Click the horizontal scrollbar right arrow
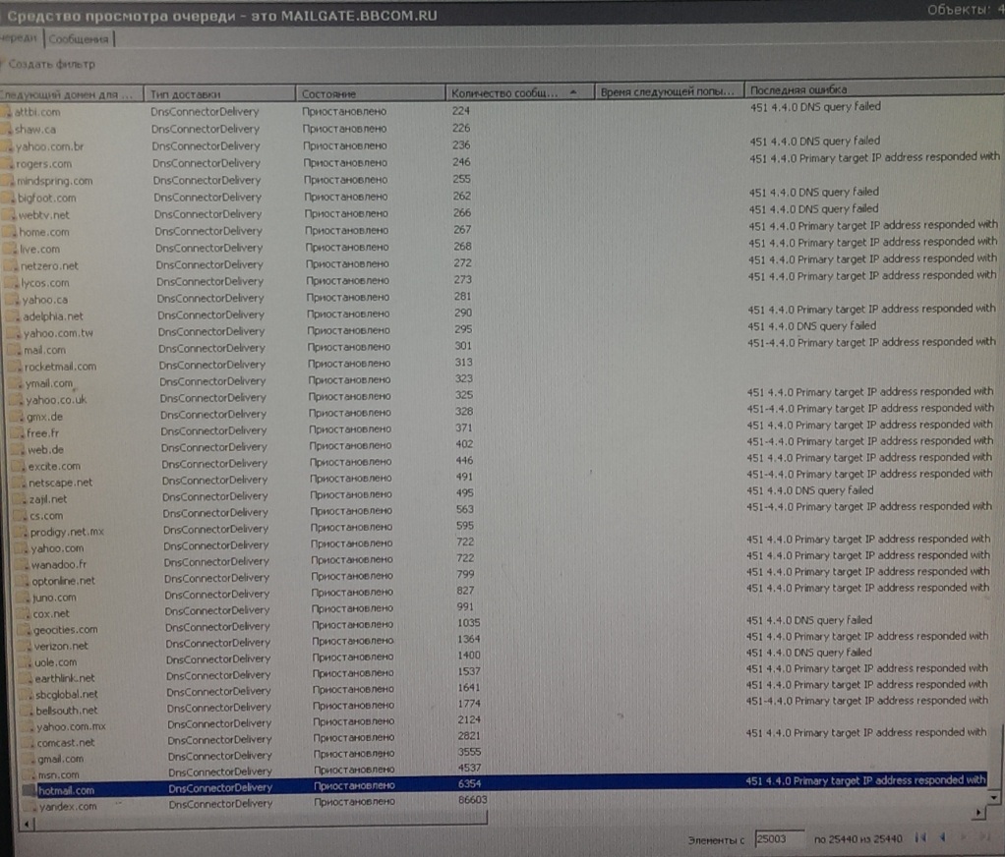This screenshot has width=1005, height=857. (x=978, y=813)
